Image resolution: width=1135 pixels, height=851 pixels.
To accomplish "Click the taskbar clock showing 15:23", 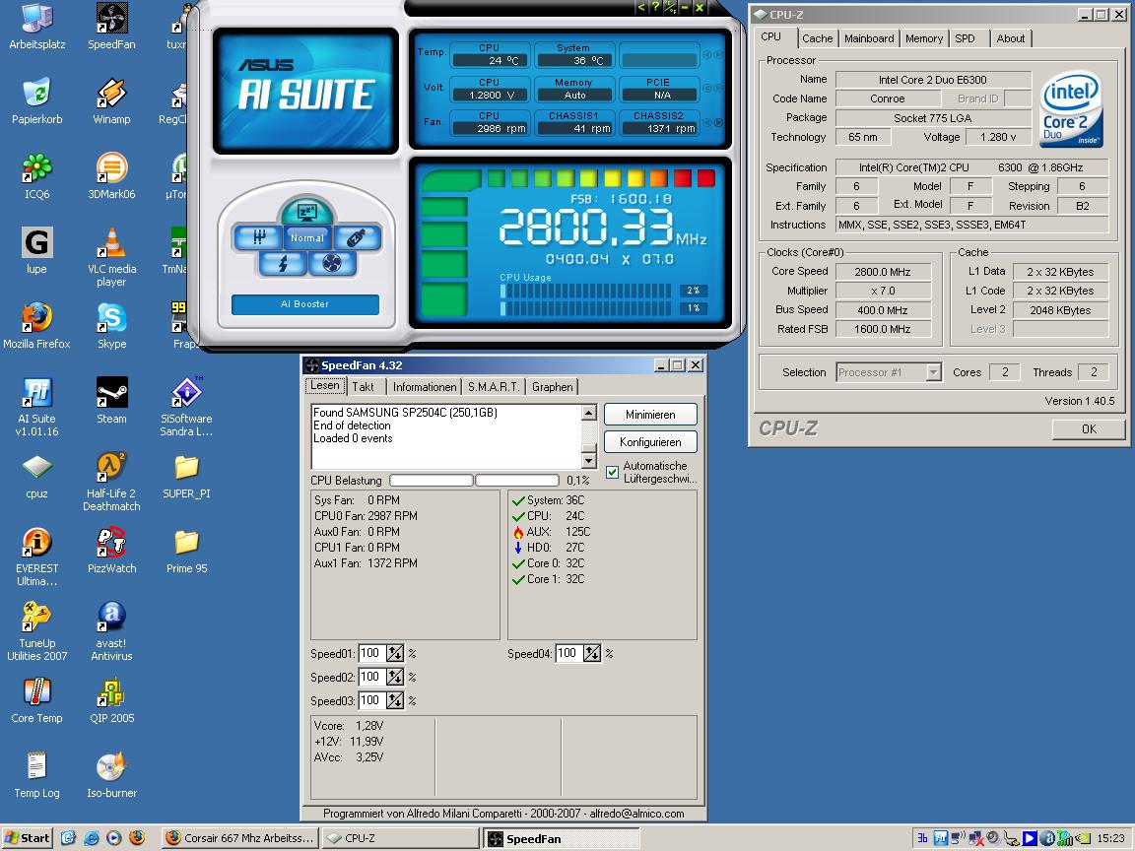I will point(1110,839).
